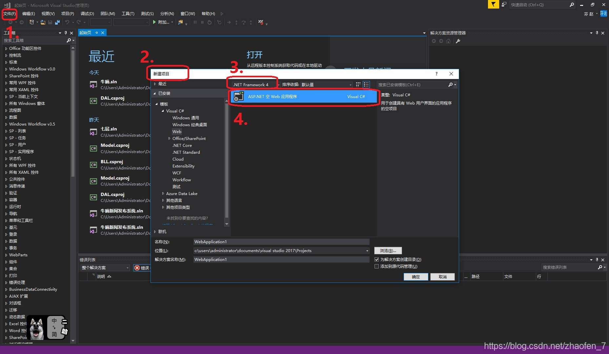This screenshot has height=354, width=609.
Task: Pin the Solution Explorer panel
Action: pos(597,33)
